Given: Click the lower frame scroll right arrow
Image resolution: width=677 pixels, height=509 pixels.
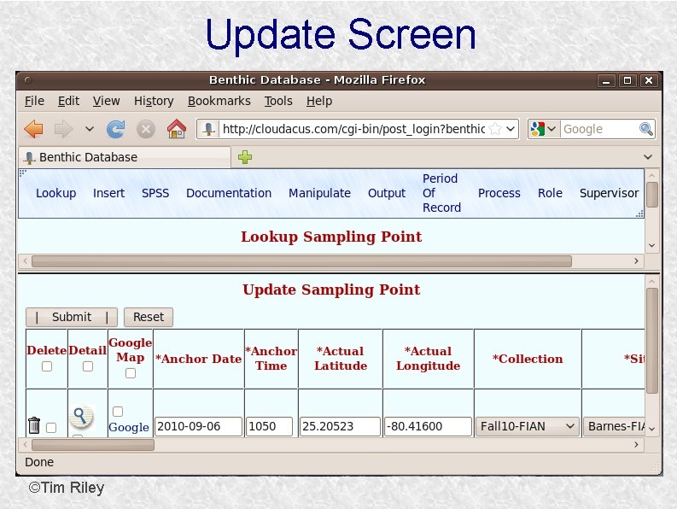Looking at the screenshot, I should (x=636, y=445).
